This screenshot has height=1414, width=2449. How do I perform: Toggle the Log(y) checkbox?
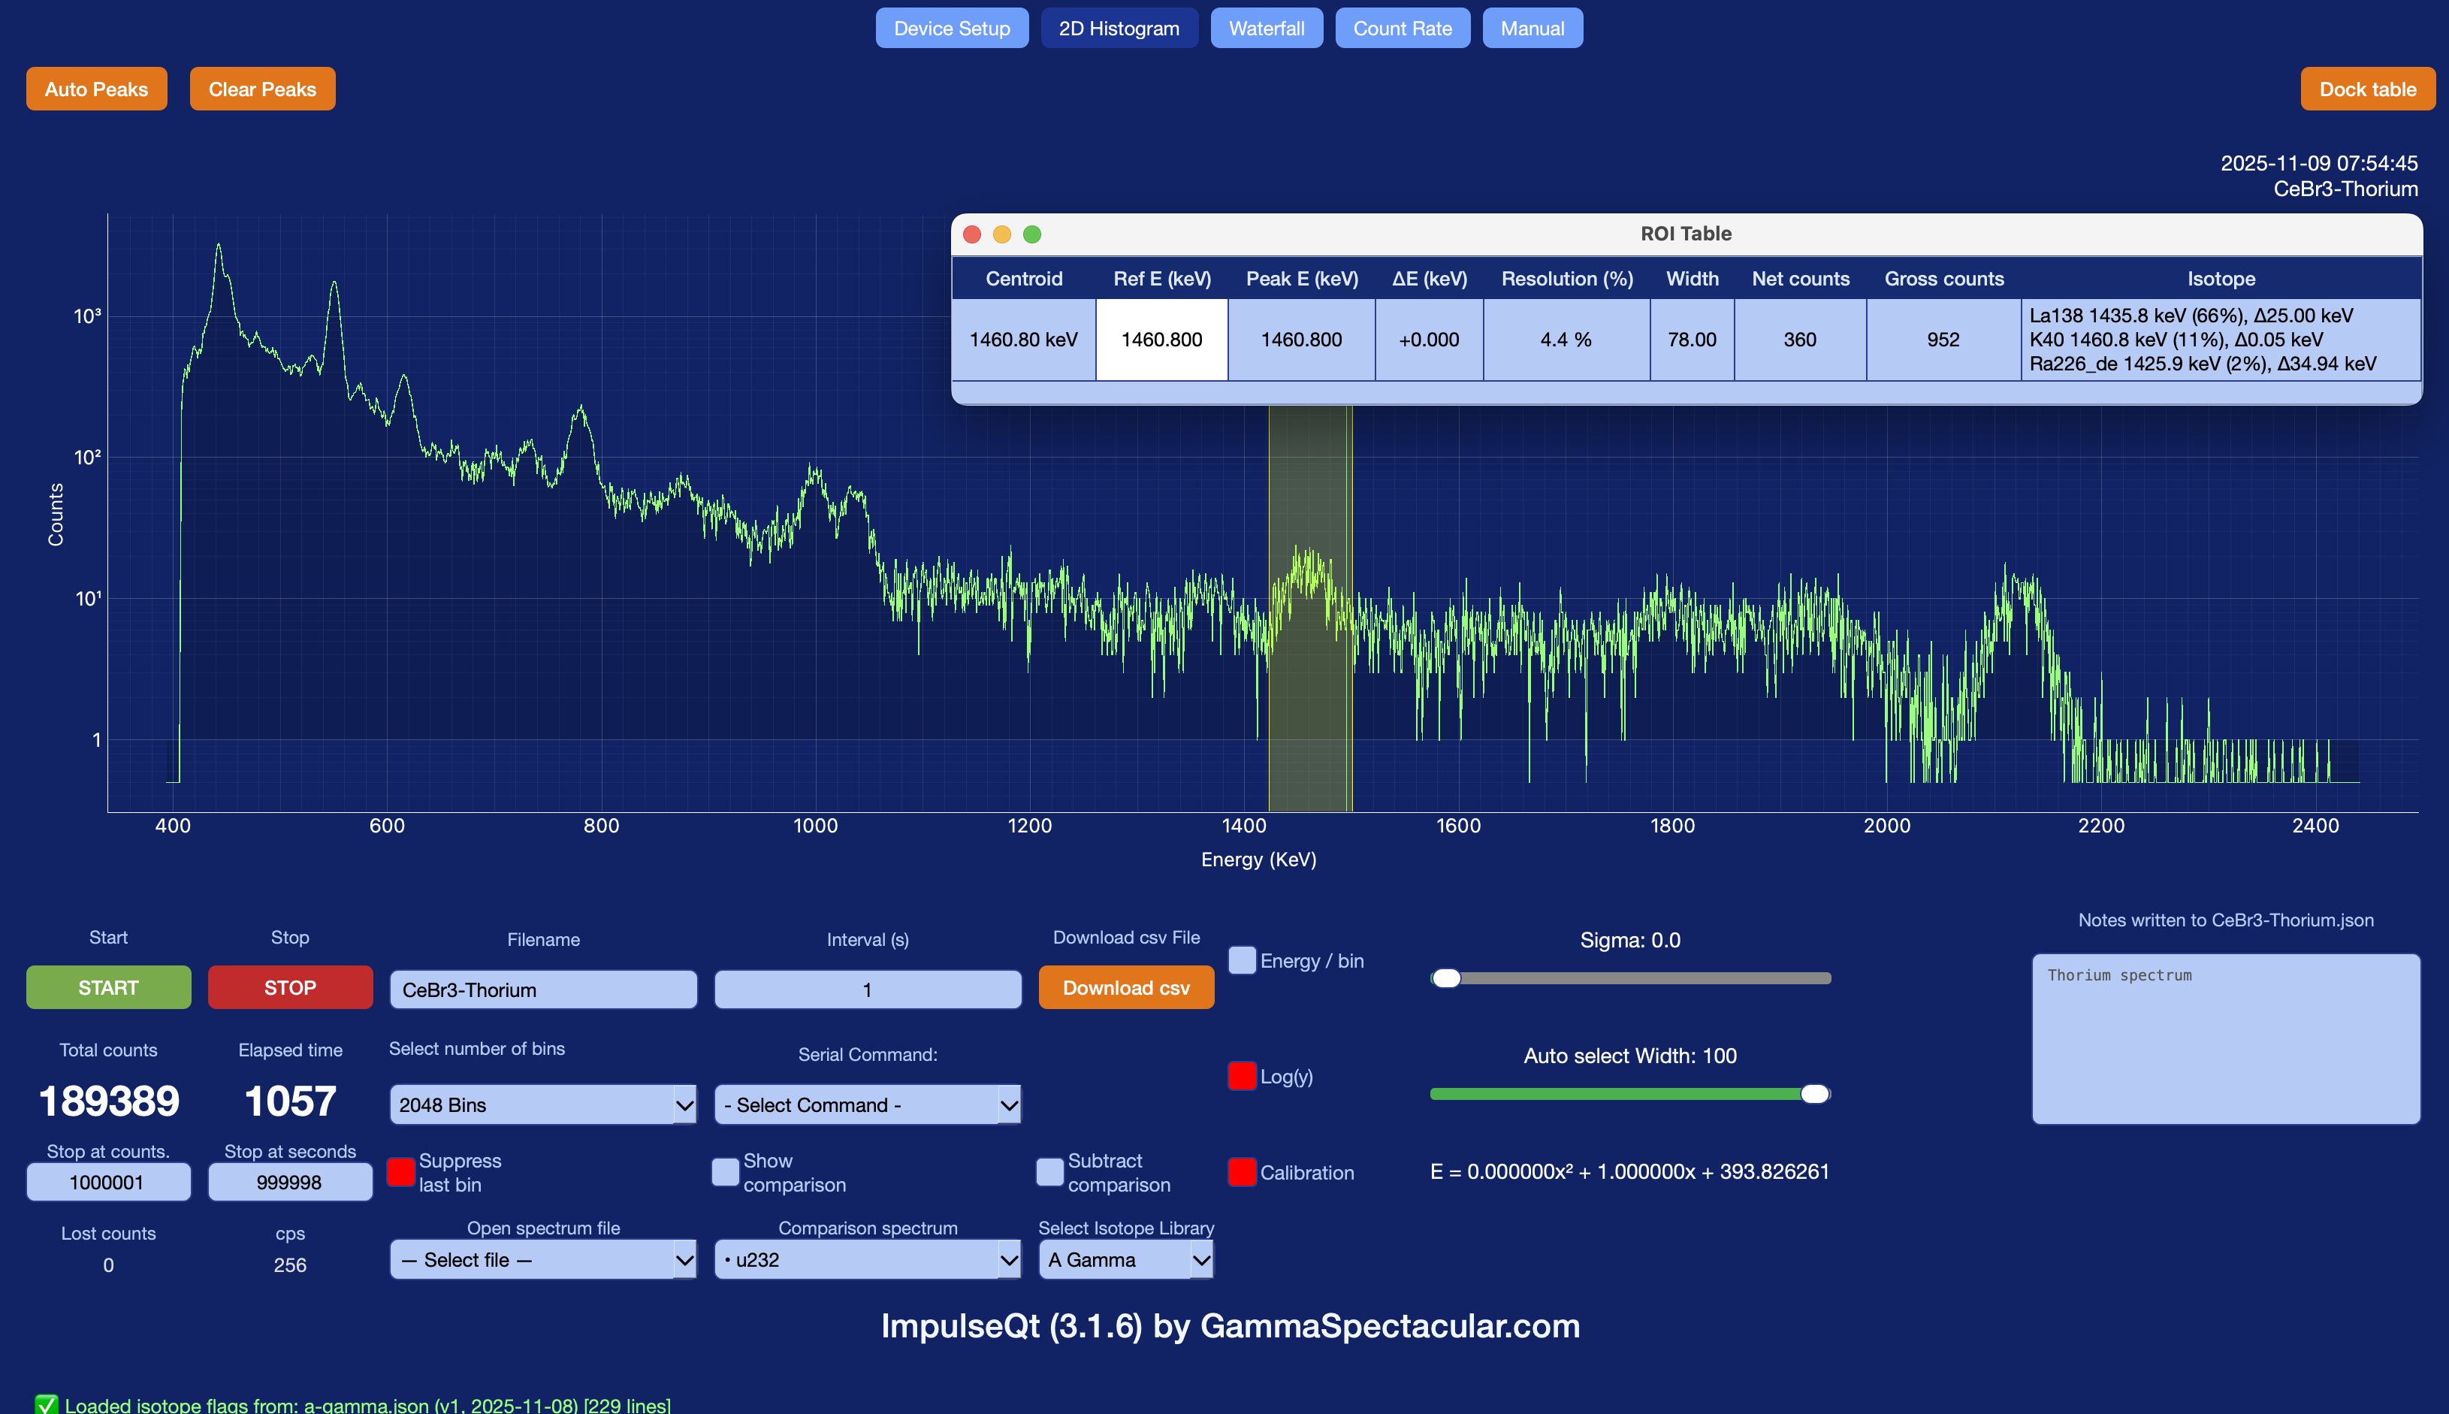[x=1241, y=1076]
